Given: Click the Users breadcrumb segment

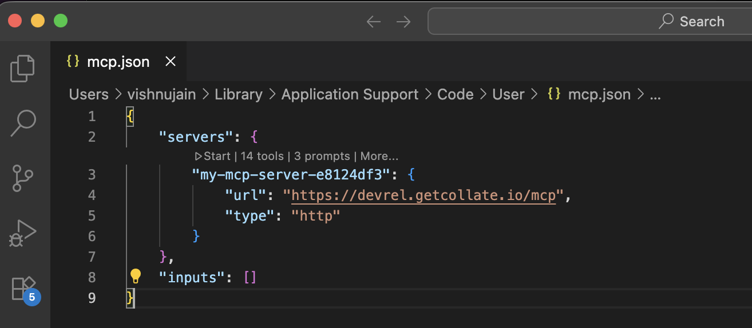Looking at the screenshot, I should click(89, 94).
